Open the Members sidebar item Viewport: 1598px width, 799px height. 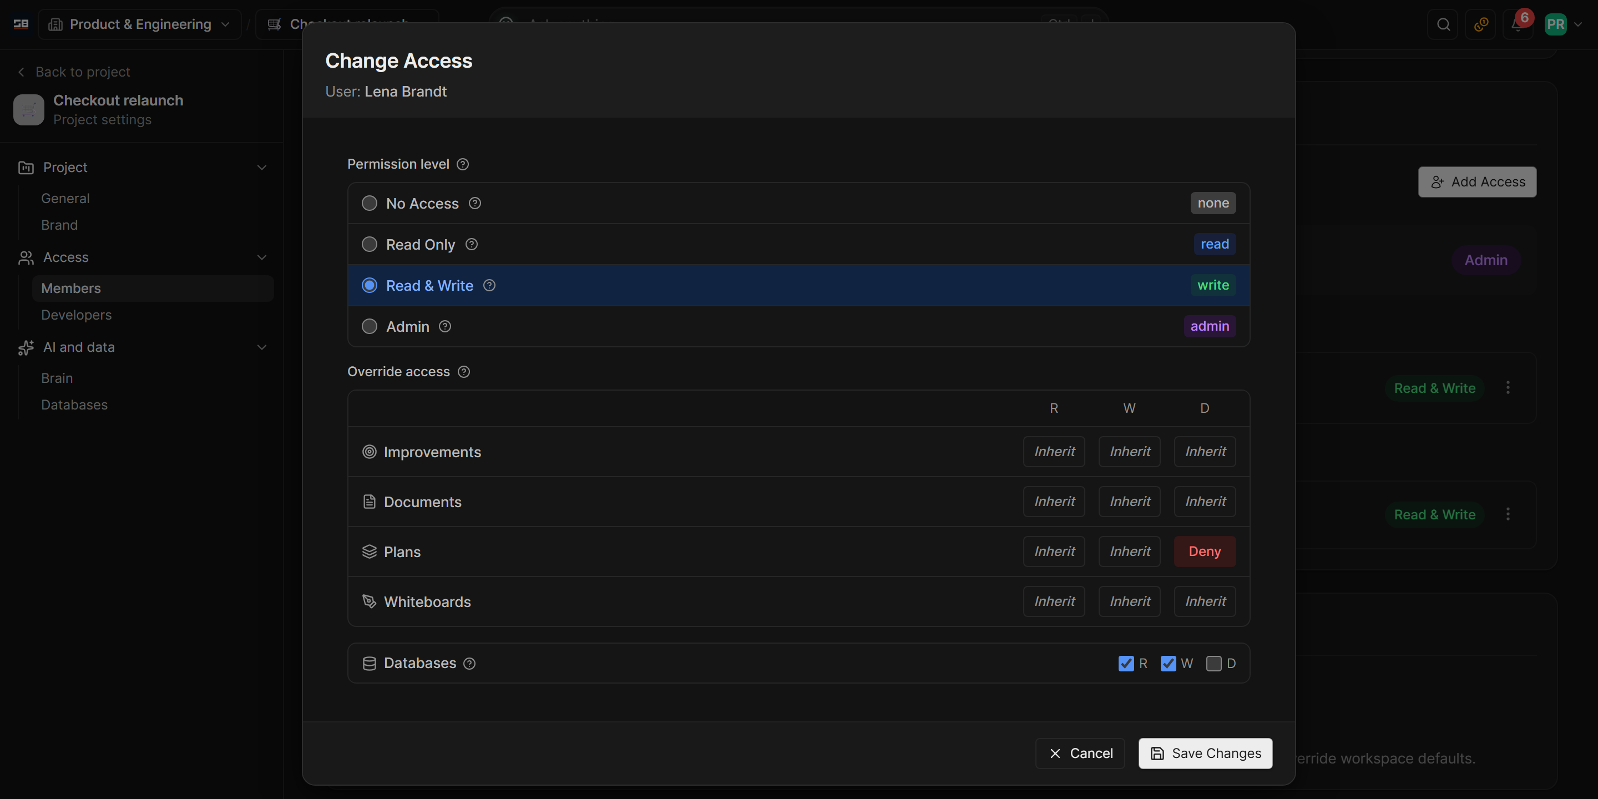tap(153, 289)
